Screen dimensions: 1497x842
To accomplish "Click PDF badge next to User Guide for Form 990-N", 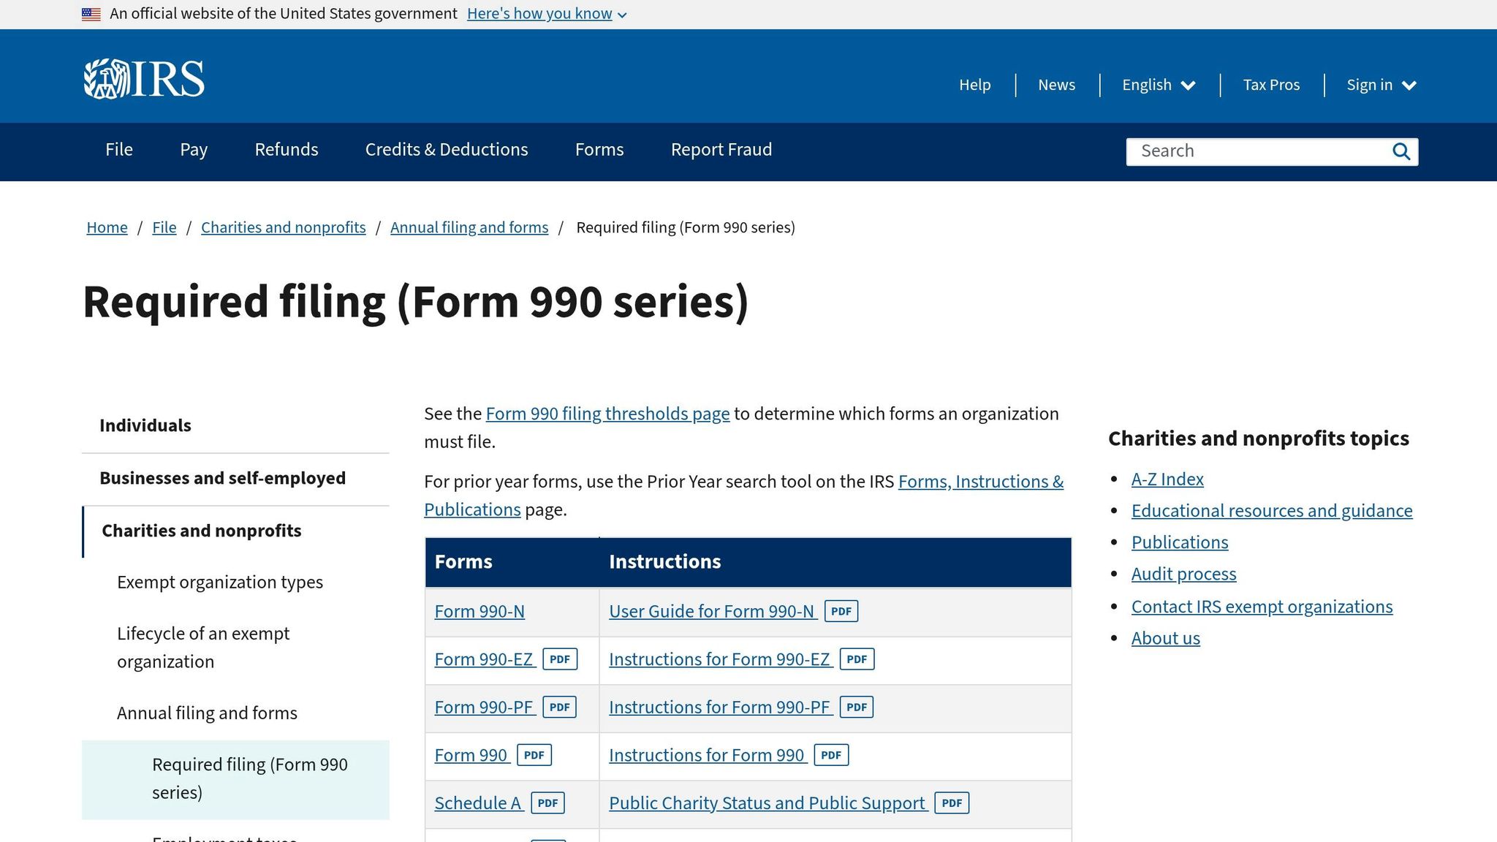I will [x=841, y=611].
